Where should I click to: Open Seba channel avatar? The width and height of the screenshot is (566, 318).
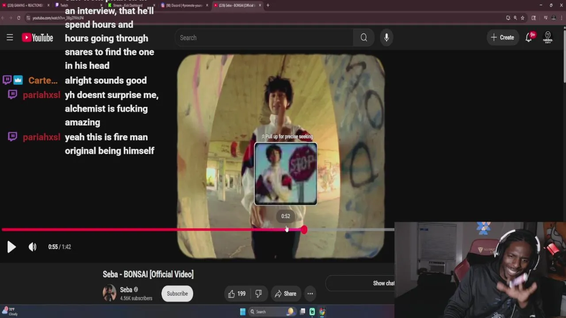click(110, 293)
